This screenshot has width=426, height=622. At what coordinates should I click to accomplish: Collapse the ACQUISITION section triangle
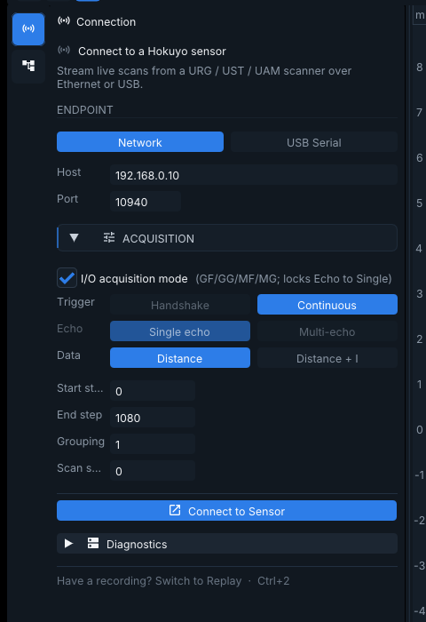point(74,237)
